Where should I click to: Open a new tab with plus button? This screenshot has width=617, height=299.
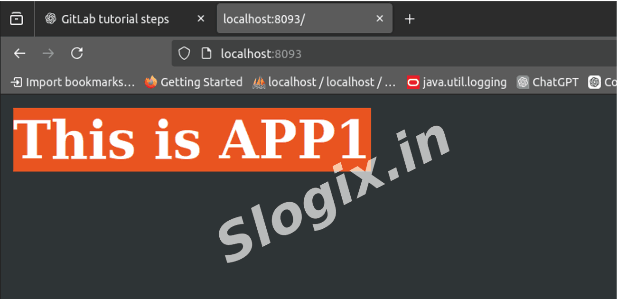pos(410,19)
